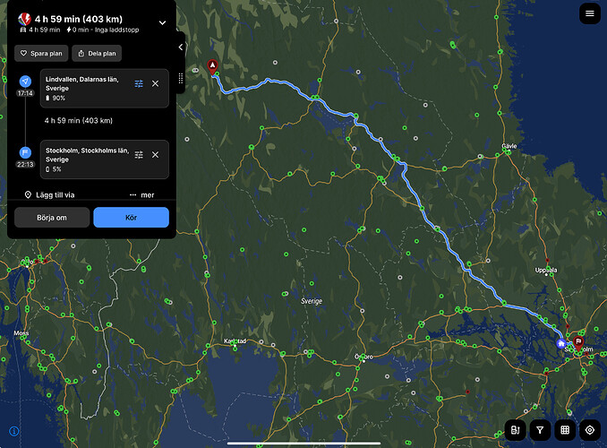Expand the route summary chevron
Image resolution: width=607 pixels, height=448 pixels.
pyautogui.click(x=163, y=23)
